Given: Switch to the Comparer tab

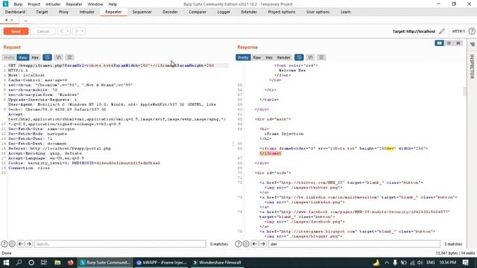Looking at the screenshot, I should [x=198, y=12].
